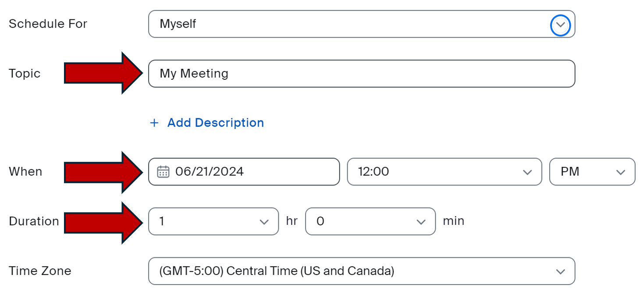Open the duration hours dropdown
The height and width of the screenshot is (299, 643).
213,221
